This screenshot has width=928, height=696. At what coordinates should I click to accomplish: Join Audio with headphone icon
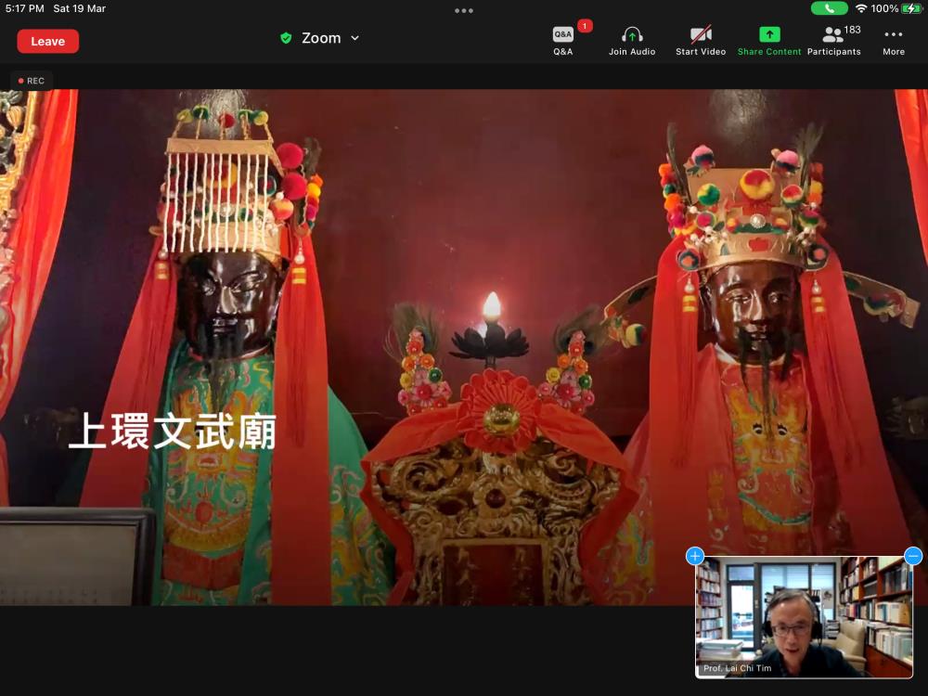click(x=632, y=41)
